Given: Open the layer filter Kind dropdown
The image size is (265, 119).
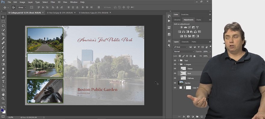Looking at the screenshot, I should point(180,47).
